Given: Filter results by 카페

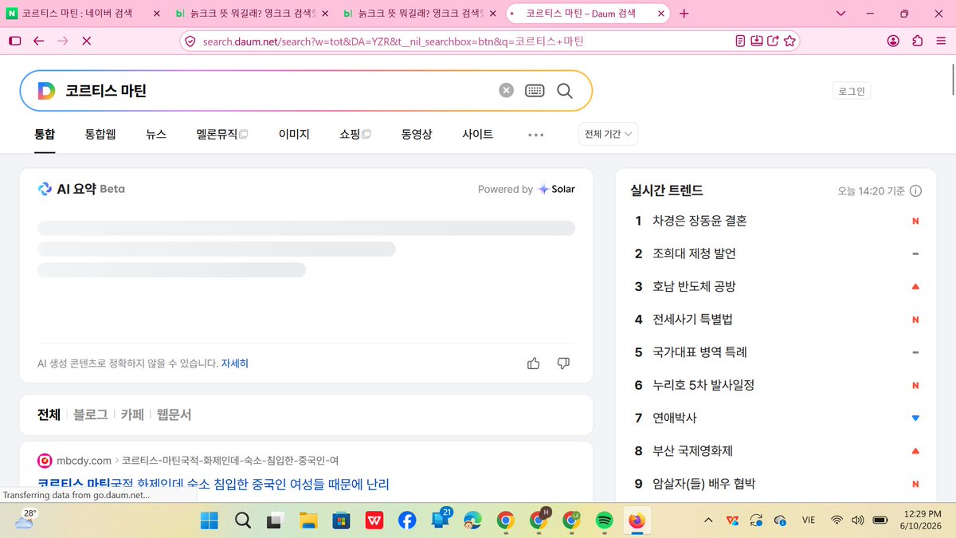Looking at the screenshot, I should (132, 414).
